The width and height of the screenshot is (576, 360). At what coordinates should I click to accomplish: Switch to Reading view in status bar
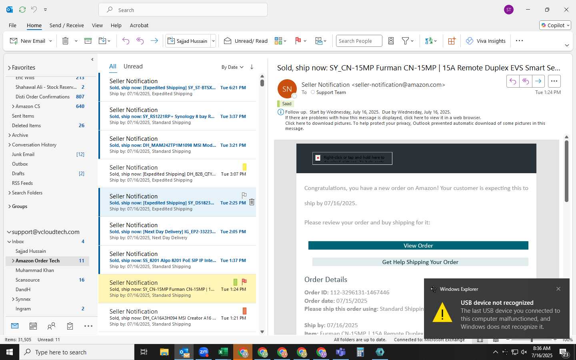click(496, 340)
